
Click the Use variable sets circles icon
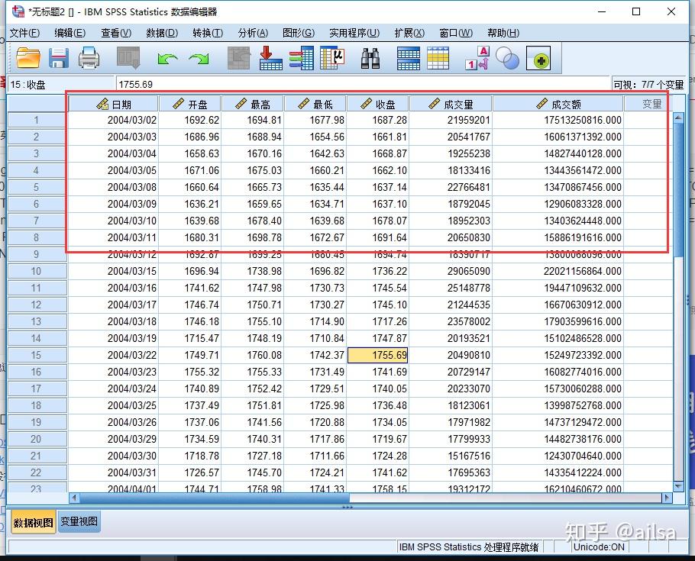(x=507, y=59)
